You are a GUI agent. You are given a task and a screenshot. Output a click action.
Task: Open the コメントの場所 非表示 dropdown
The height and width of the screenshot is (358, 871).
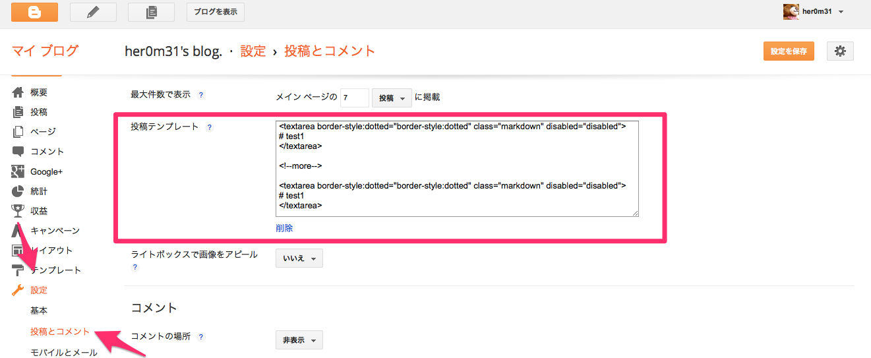click(299, 340)
